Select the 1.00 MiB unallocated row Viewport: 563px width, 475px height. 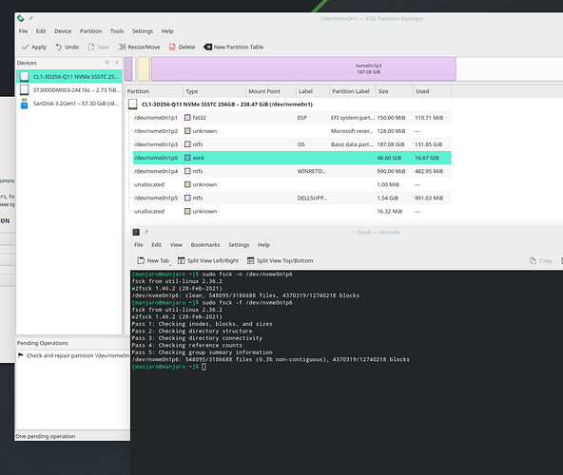[x=292, y=184]
